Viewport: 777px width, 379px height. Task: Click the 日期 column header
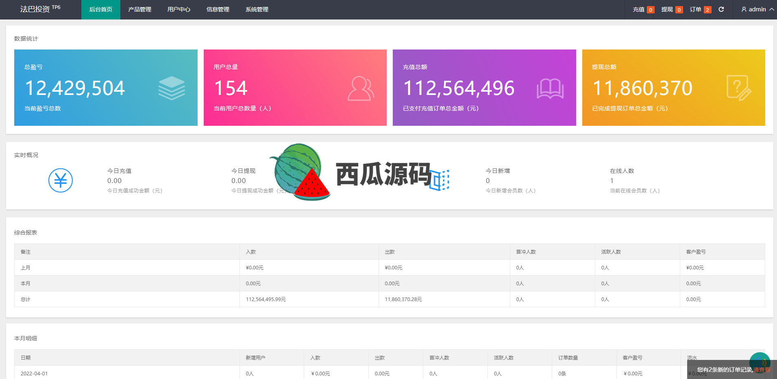coord(26,357)
